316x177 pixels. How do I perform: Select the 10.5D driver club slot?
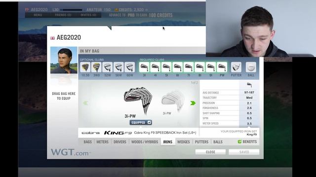85,67
